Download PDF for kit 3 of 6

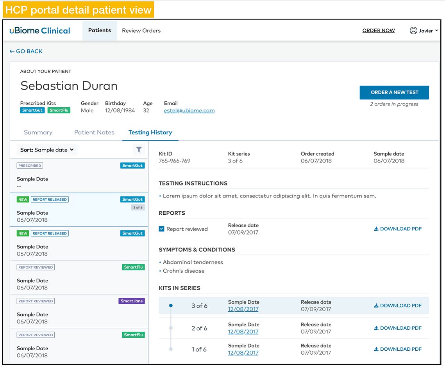click(x=398, y=305)
